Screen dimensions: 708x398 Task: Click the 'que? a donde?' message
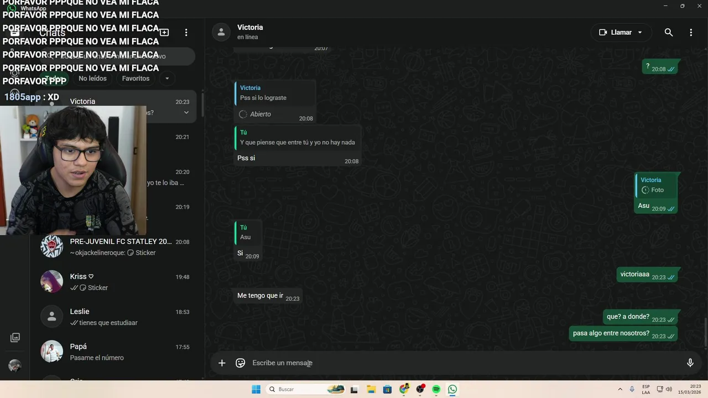tap(640, 317)
